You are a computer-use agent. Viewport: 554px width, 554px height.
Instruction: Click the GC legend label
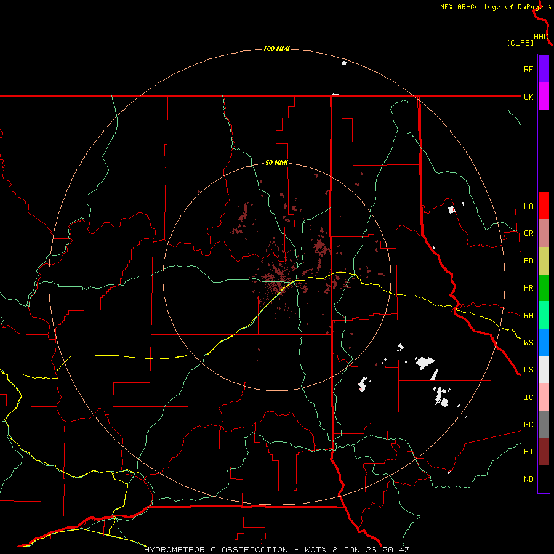pyautogui.click(x=528, y=425)
